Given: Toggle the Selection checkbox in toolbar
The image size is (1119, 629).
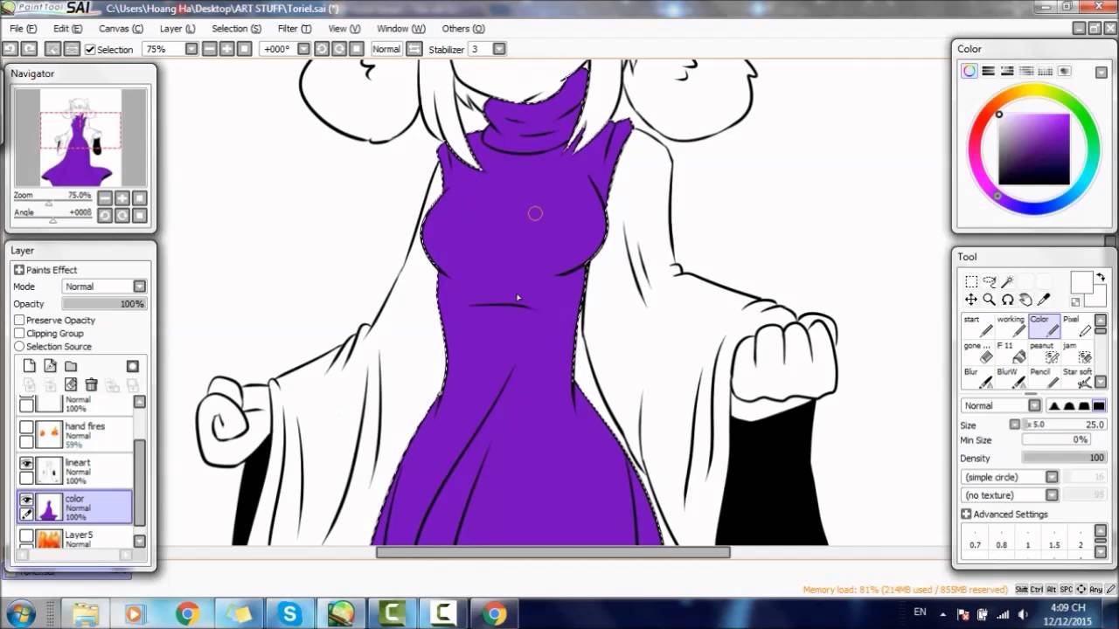Looking at the screenshot, I should (x=89, y=50).
